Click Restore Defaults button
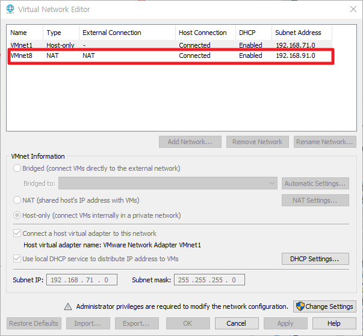The image size is (363, 336). 34,323
